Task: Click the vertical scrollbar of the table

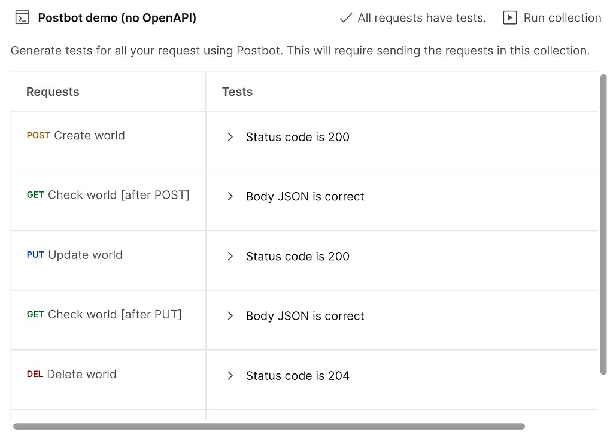Action: (603, 224)
